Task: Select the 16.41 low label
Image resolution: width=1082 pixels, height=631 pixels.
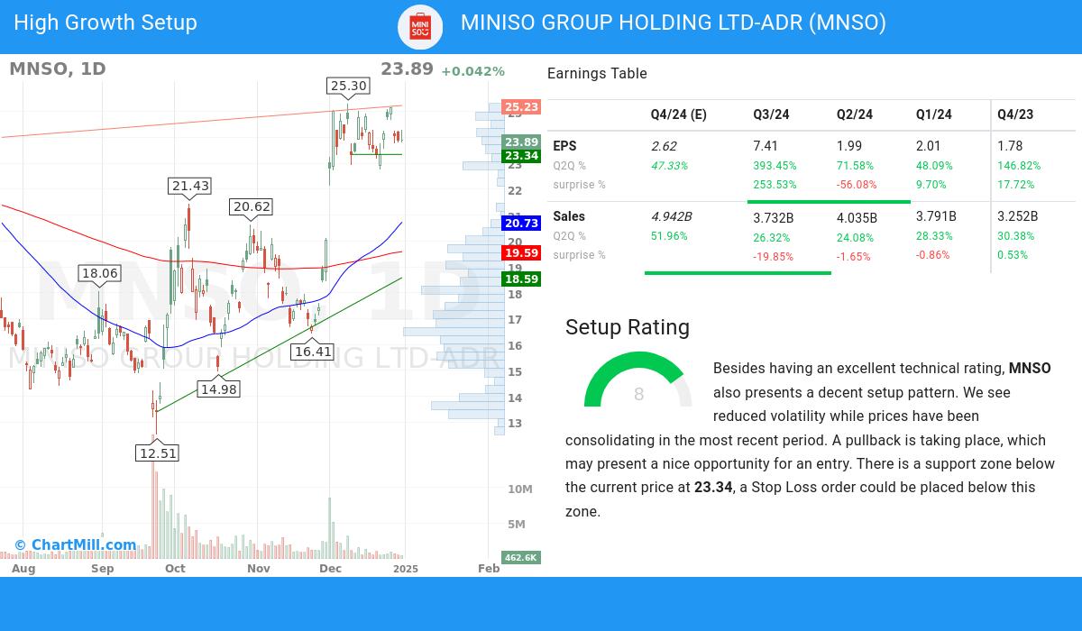Action: (x=313, y=352)
